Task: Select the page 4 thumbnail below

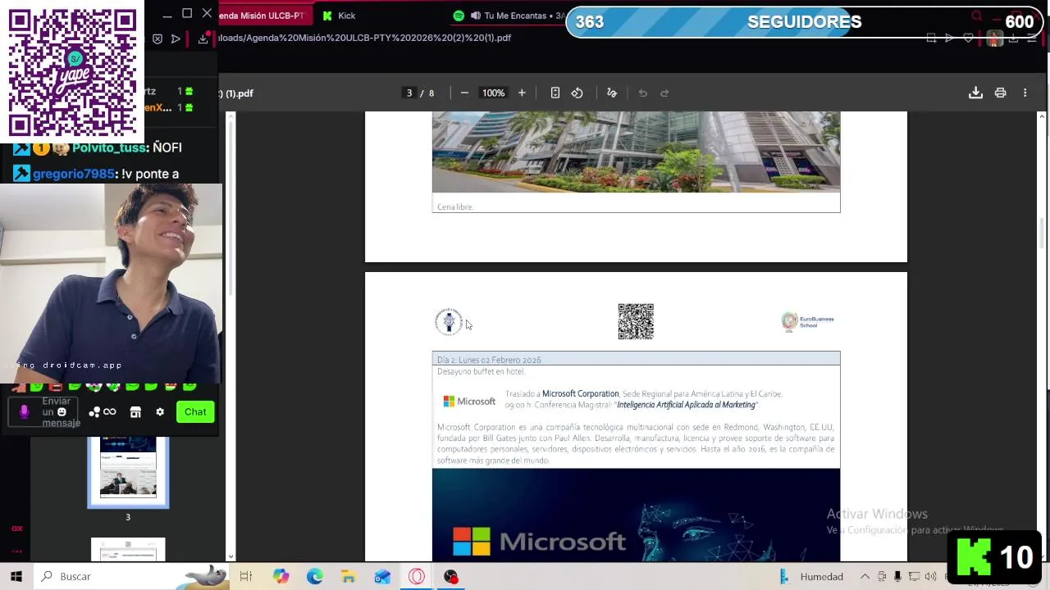Action: tap(128, 549)
